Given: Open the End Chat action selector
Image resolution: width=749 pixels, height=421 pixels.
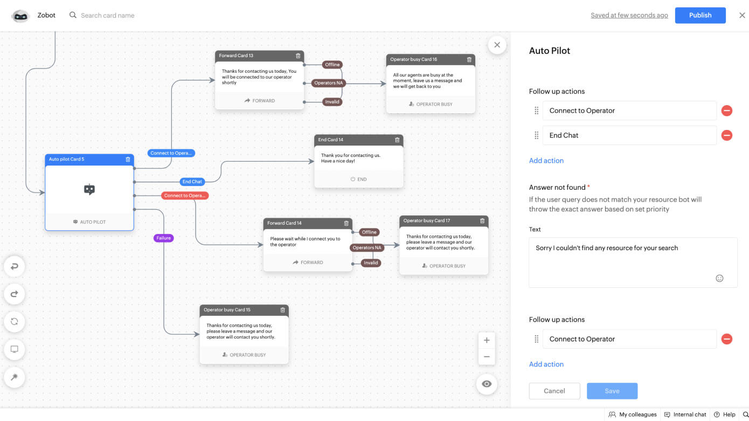Looking at the screenshot, I should pos(629,135).
